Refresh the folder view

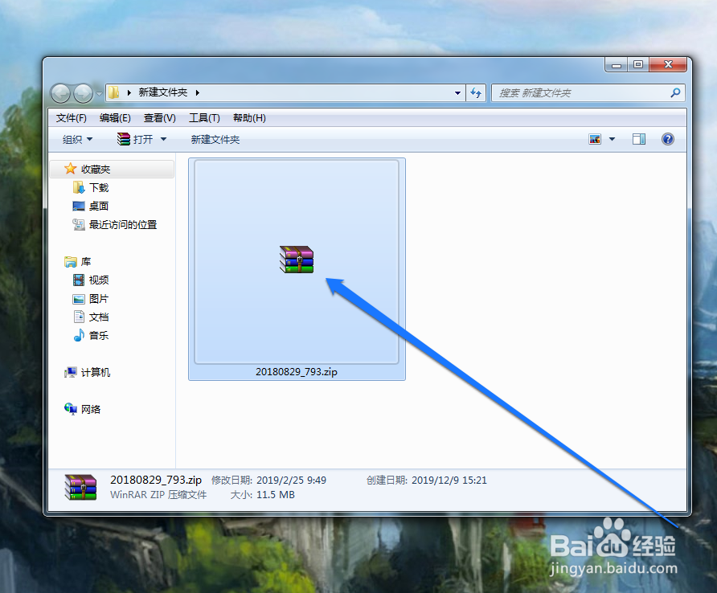coord(476,93)
